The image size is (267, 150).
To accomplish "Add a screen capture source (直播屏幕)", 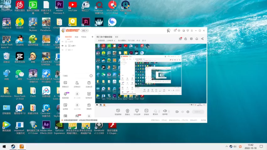I will (x=118, y=112).
